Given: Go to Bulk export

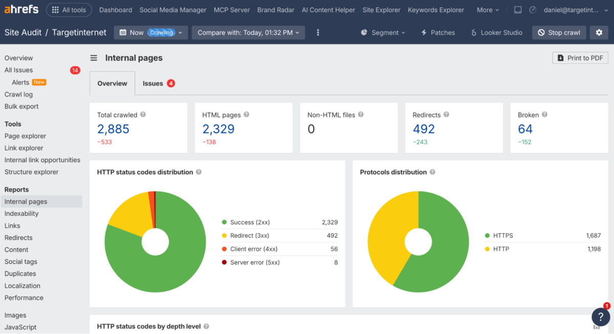Looking at the screenshot, I should click(x=21, y=106).
